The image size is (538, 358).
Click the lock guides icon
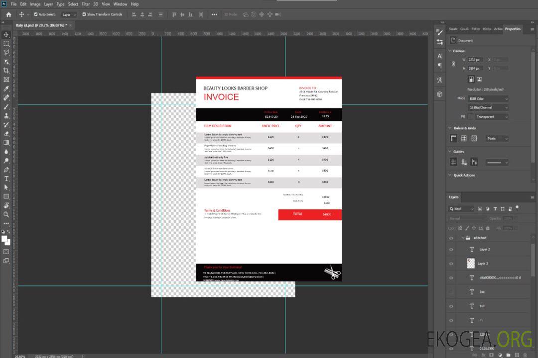[464, 163]
